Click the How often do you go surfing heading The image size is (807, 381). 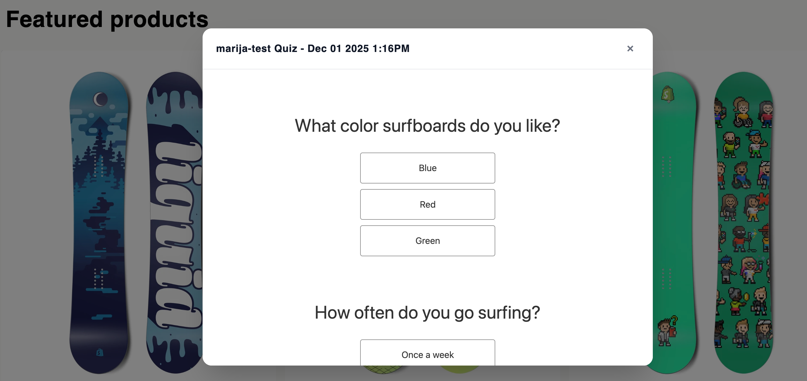(x=427, y=312)
